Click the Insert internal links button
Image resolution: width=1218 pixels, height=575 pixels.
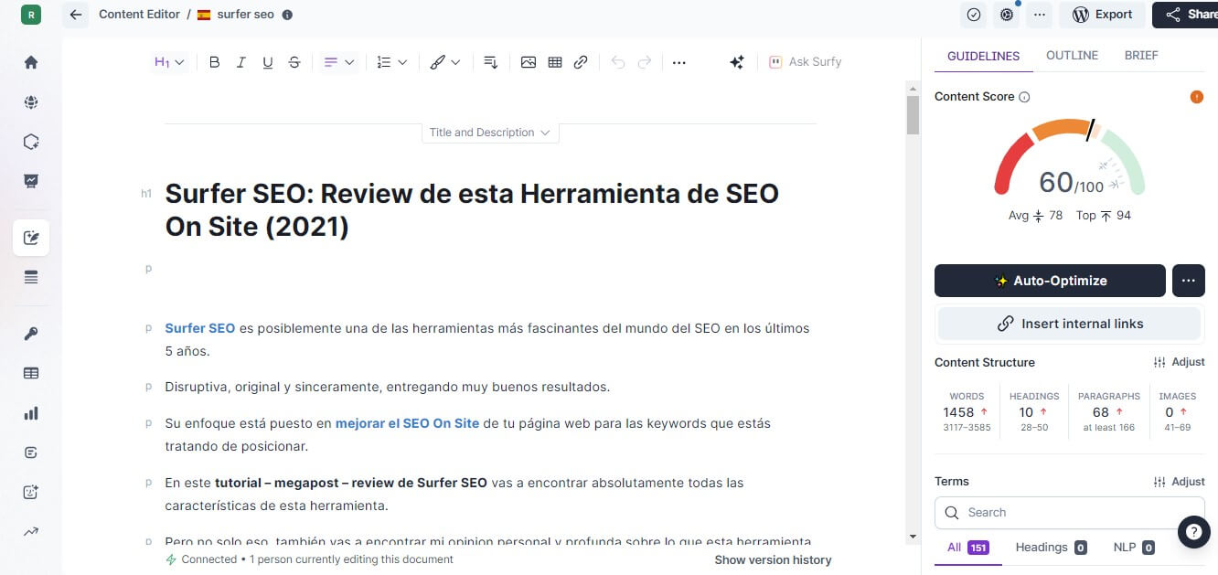[x=1069, y=324]
